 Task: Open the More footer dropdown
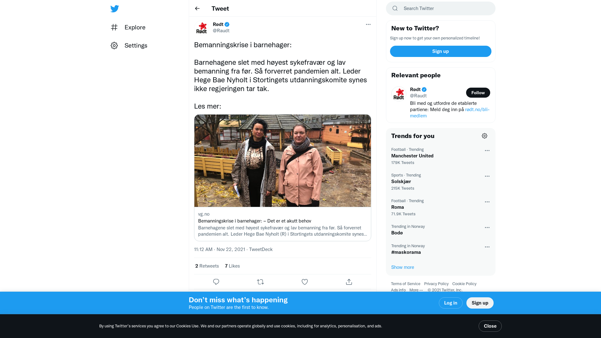coord(416,290)
